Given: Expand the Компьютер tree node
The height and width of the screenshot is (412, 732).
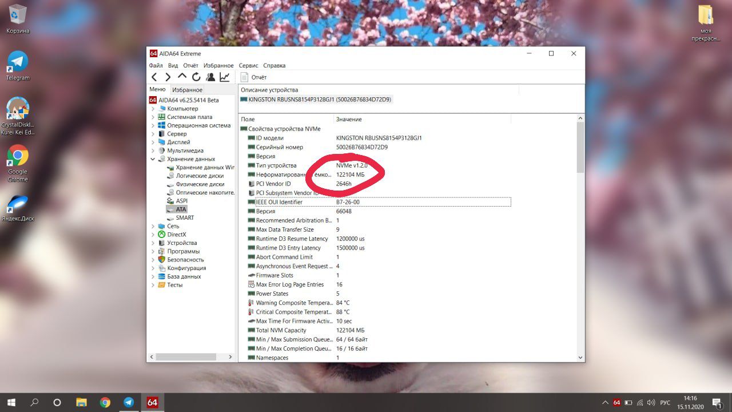Looking at the screenshot, I should click(153, 109).
